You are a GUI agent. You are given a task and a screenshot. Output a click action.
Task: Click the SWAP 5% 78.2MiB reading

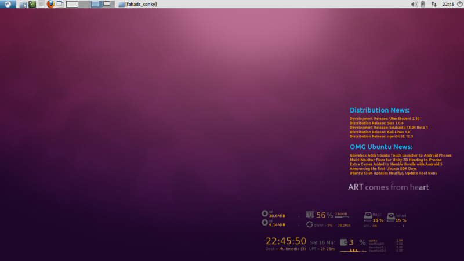click(x=332, y=226)
